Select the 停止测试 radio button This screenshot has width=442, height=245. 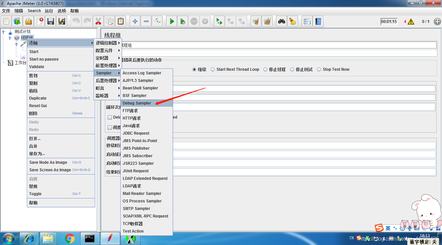point(292,69)
